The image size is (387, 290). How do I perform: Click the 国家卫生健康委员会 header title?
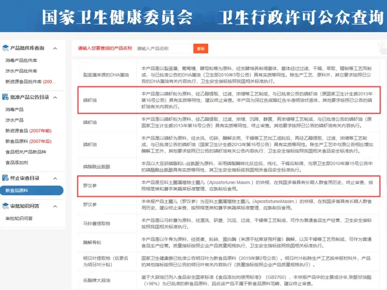pyautogui.click(x=117, y=17)
